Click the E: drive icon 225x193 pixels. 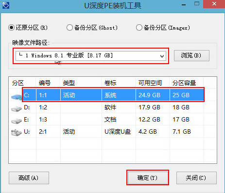pos(17,121)
